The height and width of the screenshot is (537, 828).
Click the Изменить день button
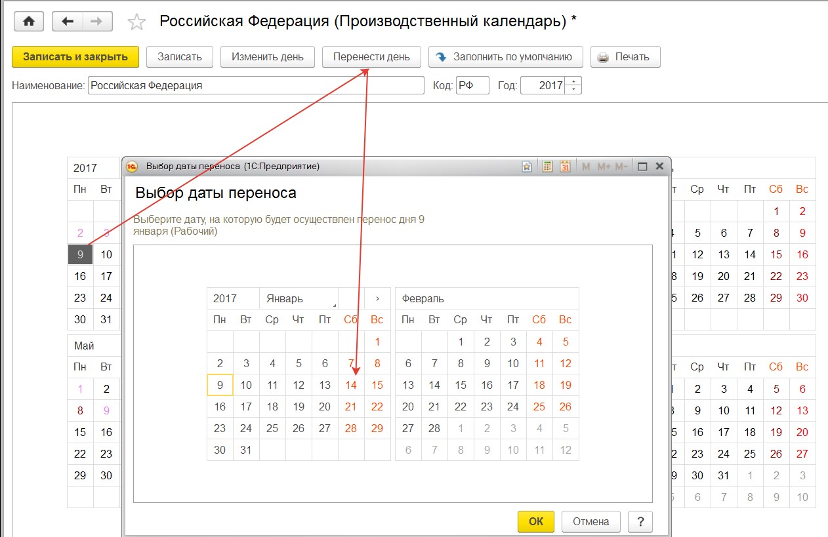[x=268, y=56]
